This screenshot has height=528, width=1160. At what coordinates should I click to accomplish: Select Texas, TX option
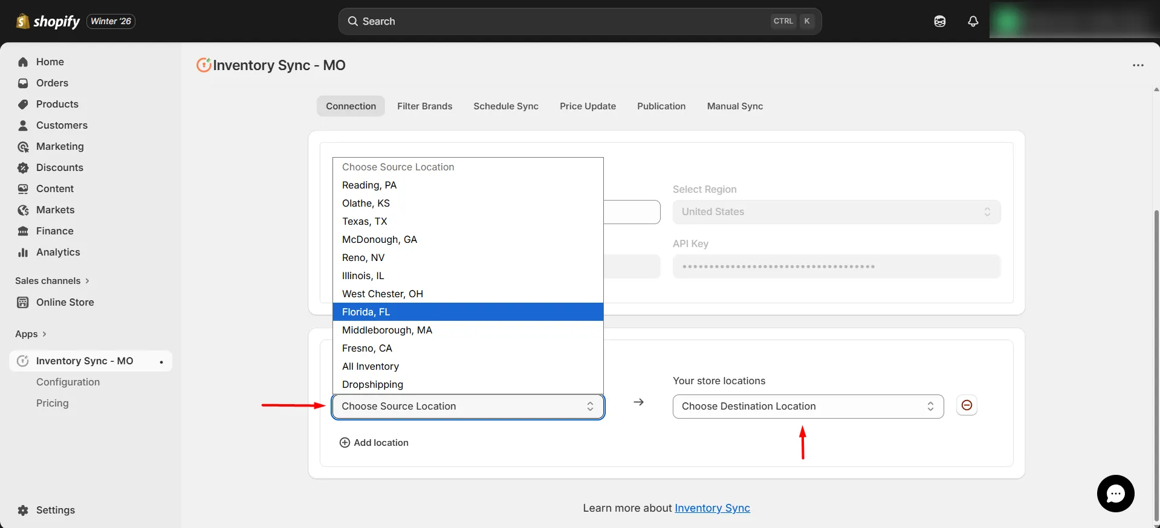pyautogui.click(x=468, y=221)
